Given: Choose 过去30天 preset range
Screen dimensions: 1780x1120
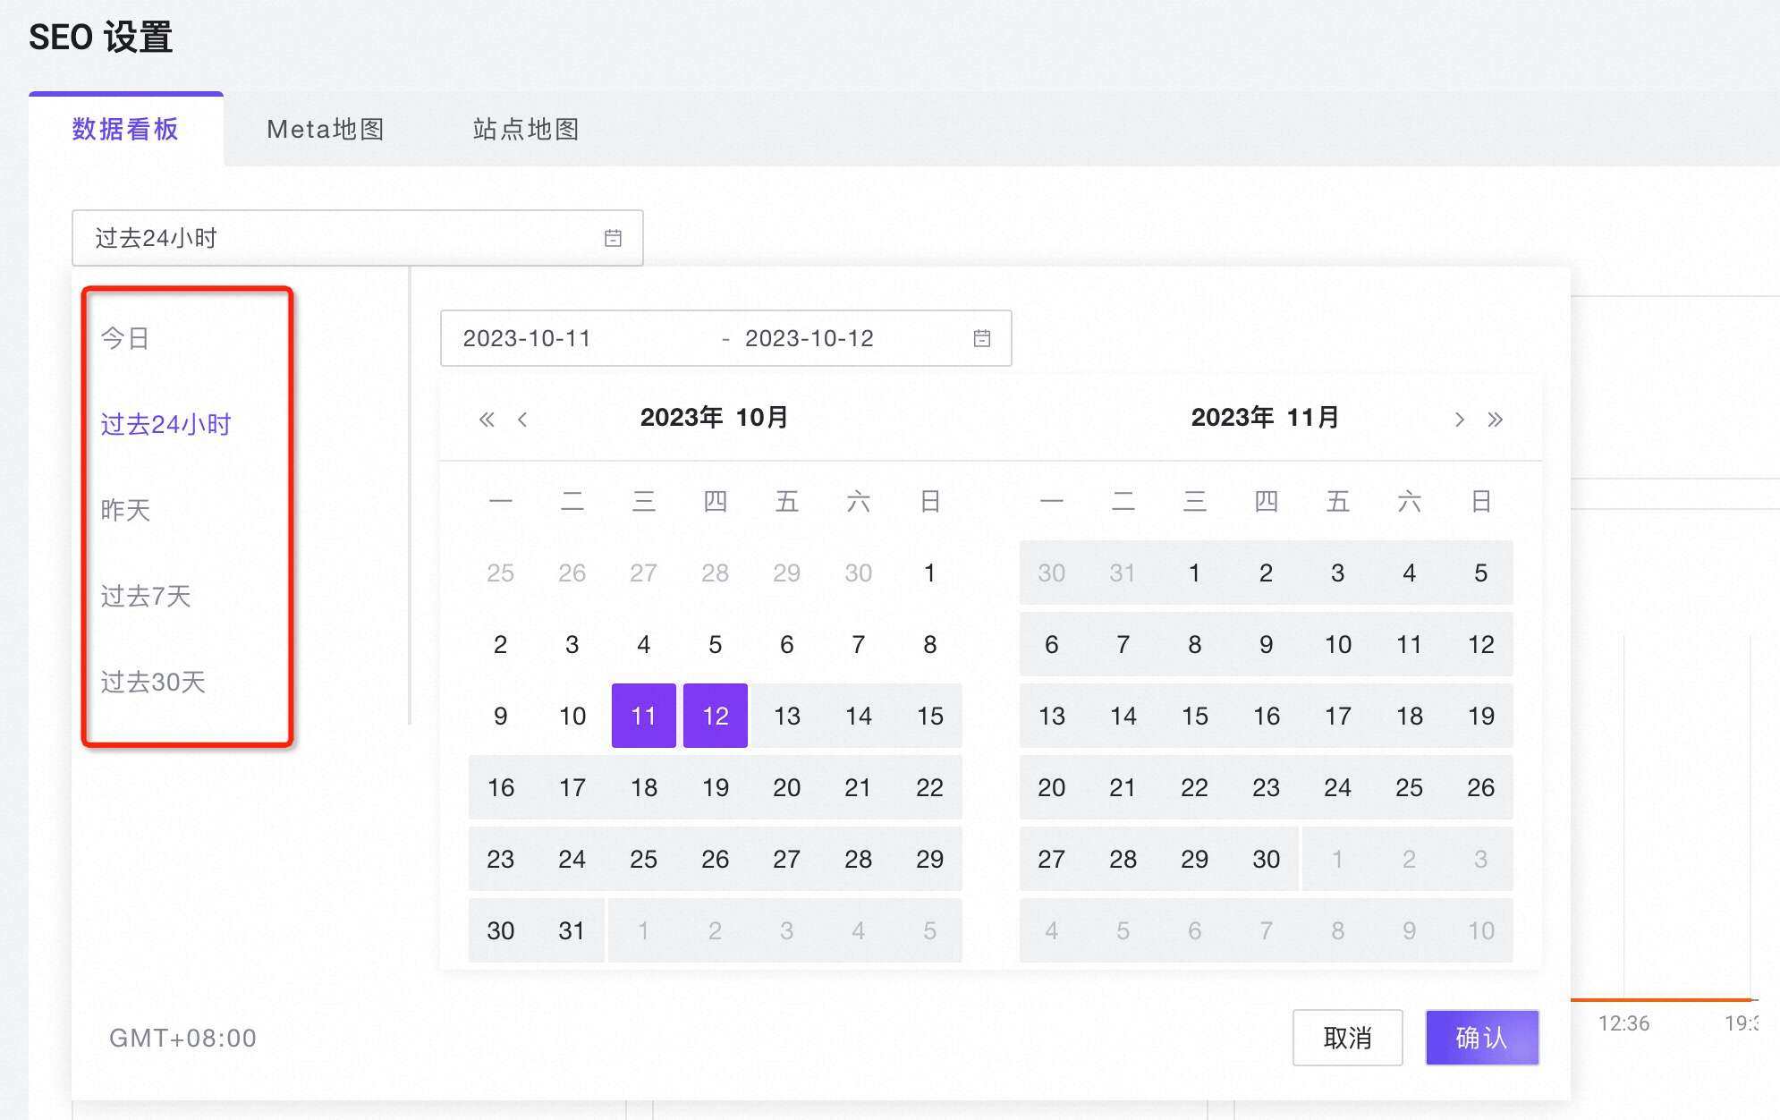Looking at the screenshot, I should pos(153,682).
